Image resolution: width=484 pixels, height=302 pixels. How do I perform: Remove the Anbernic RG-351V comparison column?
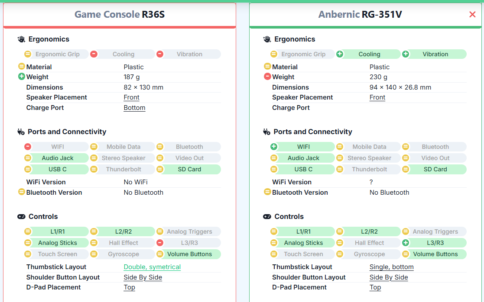pyautogui.click(x=472, y=15)
